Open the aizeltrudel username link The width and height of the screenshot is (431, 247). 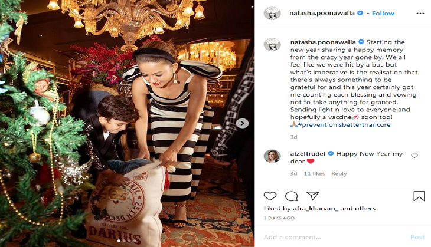coord(308,154)
